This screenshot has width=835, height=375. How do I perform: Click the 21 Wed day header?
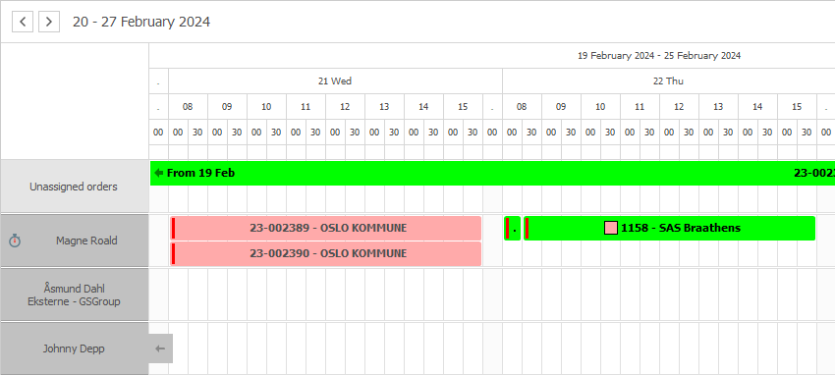point(336,81)
